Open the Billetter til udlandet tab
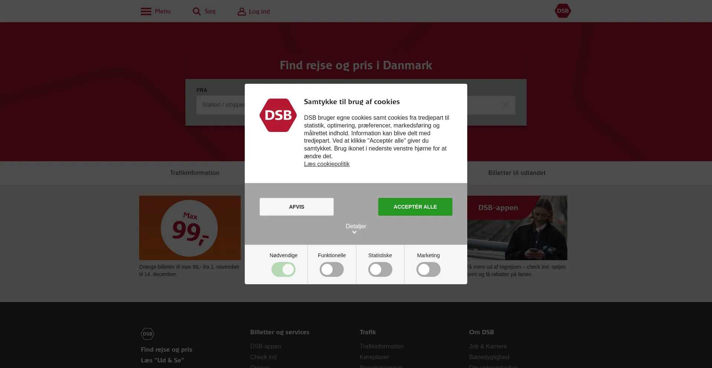 click(517, 173)
